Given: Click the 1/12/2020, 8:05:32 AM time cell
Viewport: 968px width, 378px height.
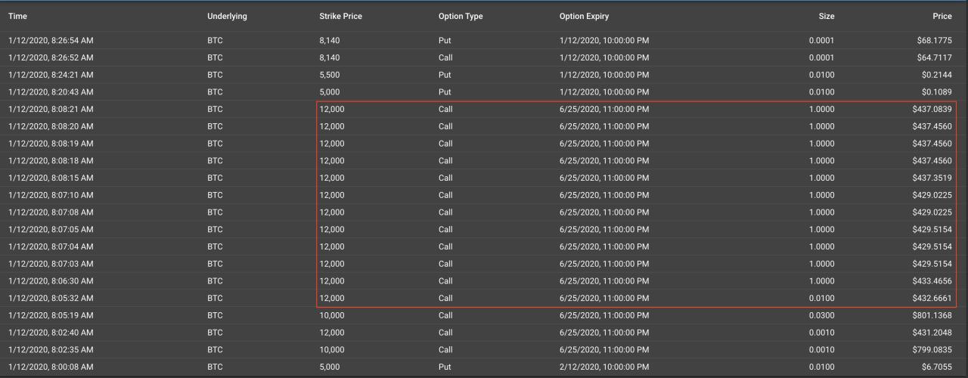Looking at the screenshot, I should [x=51, y=298].
